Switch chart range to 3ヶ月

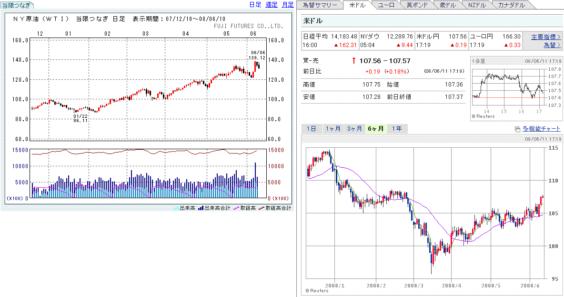pos(354,129)
